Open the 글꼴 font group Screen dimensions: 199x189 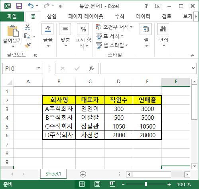47,35
